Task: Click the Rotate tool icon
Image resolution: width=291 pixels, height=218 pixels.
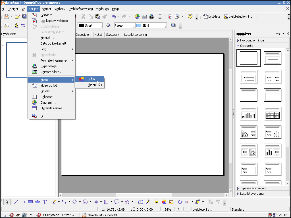Action: point(180,202)
